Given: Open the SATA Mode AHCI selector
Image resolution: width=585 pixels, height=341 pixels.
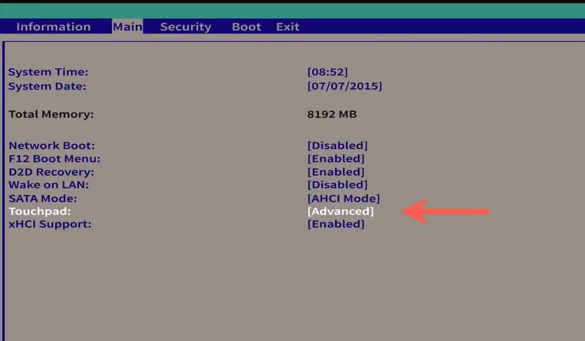Looking at the screenshot, I should click(x=343, y=198).
